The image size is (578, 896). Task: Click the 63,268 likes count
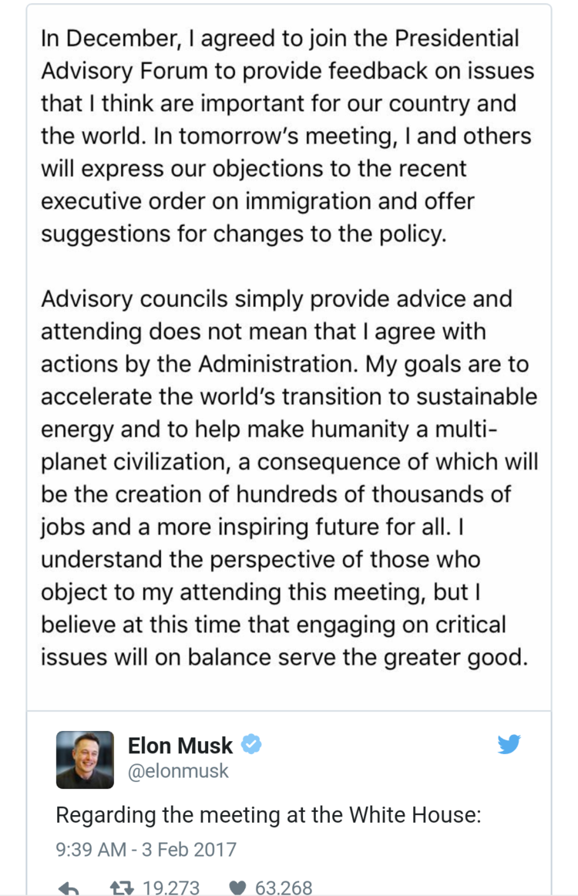click(x=284, y=888)
